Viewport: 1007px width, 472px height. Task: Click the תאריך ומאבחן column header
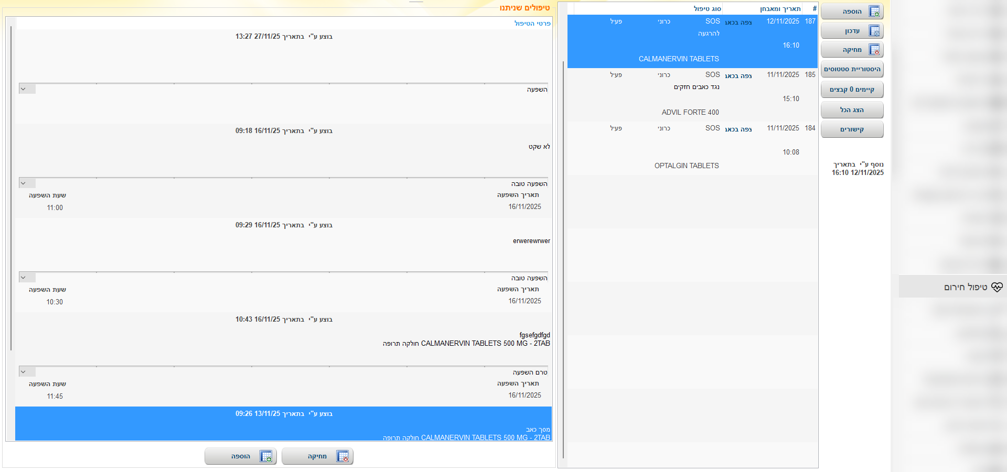coord(780,9)
